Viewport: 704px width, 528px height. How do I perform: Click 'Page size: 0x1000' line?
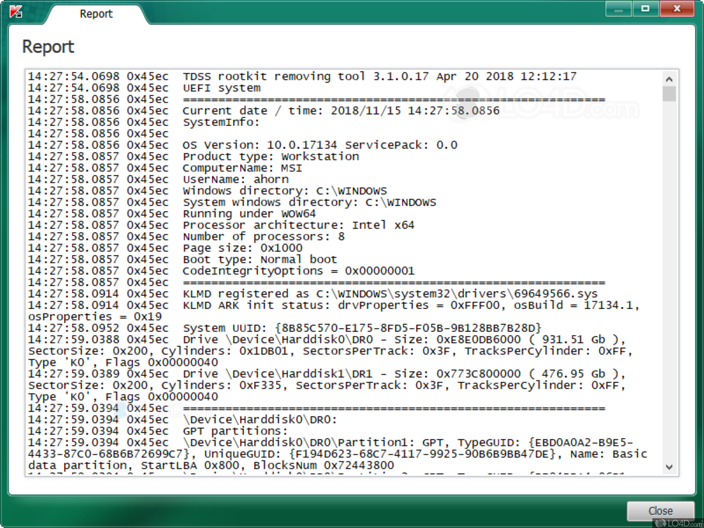pyautogui.click(x=165, y=248)
